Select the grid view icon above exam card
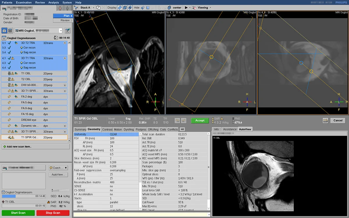 10,31
